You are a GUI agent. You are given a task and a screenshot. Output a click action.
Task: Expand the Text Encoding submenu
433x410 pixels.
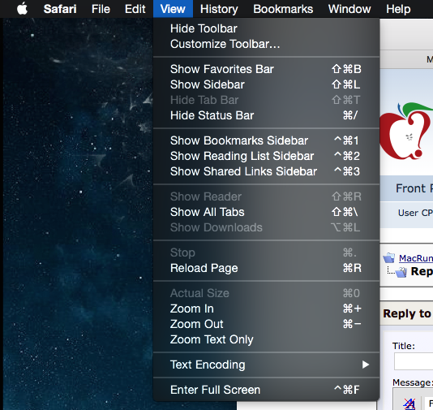[266, 365]
